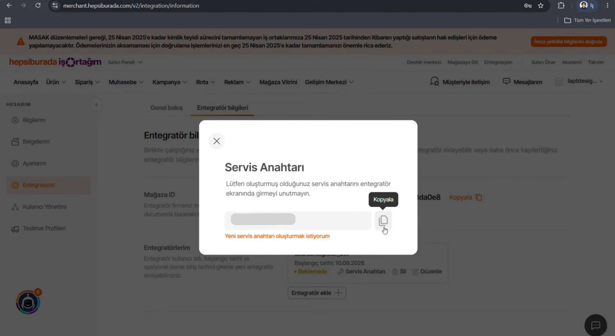Click the Kopyala icon next to Mağaza ID
This screenshot has height=336, width=615.
479,197
